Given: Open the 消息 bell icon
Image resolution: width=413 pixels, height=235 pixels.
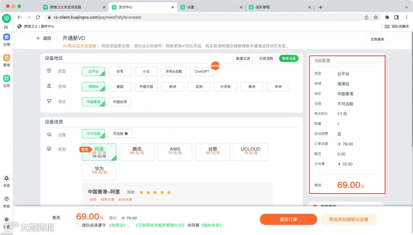Looking at the screenshot, I should (x=6, y=179).
